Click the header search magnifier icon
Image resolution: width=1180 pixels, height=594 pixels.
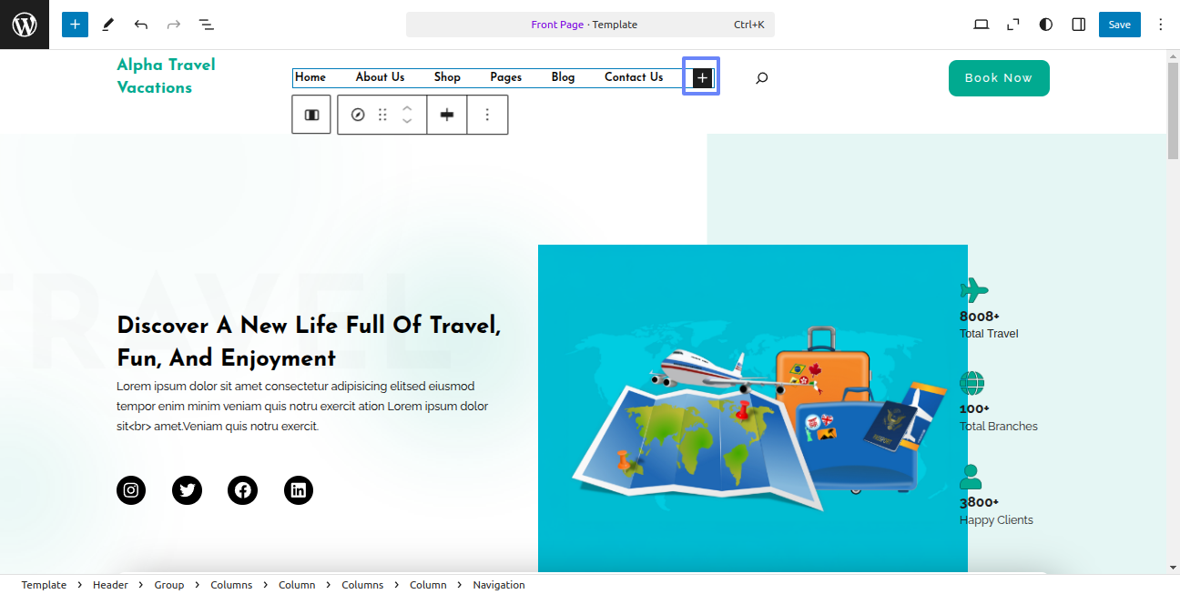click(761, 78)
